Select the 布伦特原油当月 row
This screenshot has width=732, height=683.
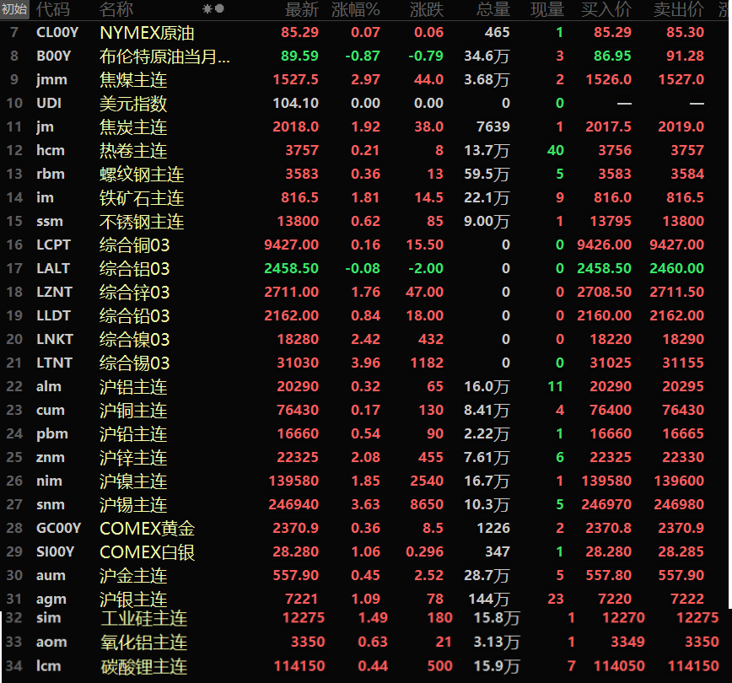pyautogui.click(x=366, y=56)
